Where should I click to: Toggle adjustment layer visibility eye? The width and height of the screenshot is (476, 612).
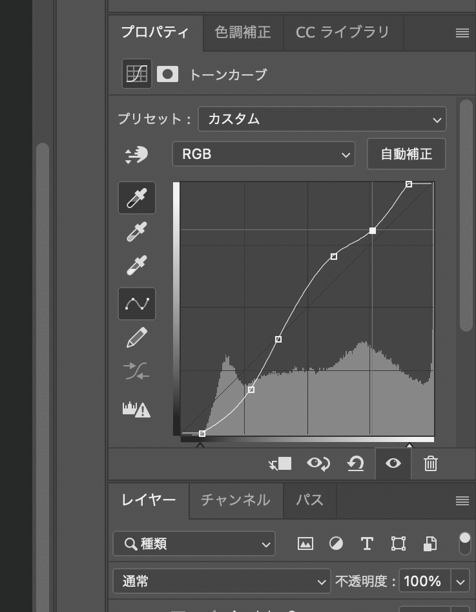pos(393,463)
